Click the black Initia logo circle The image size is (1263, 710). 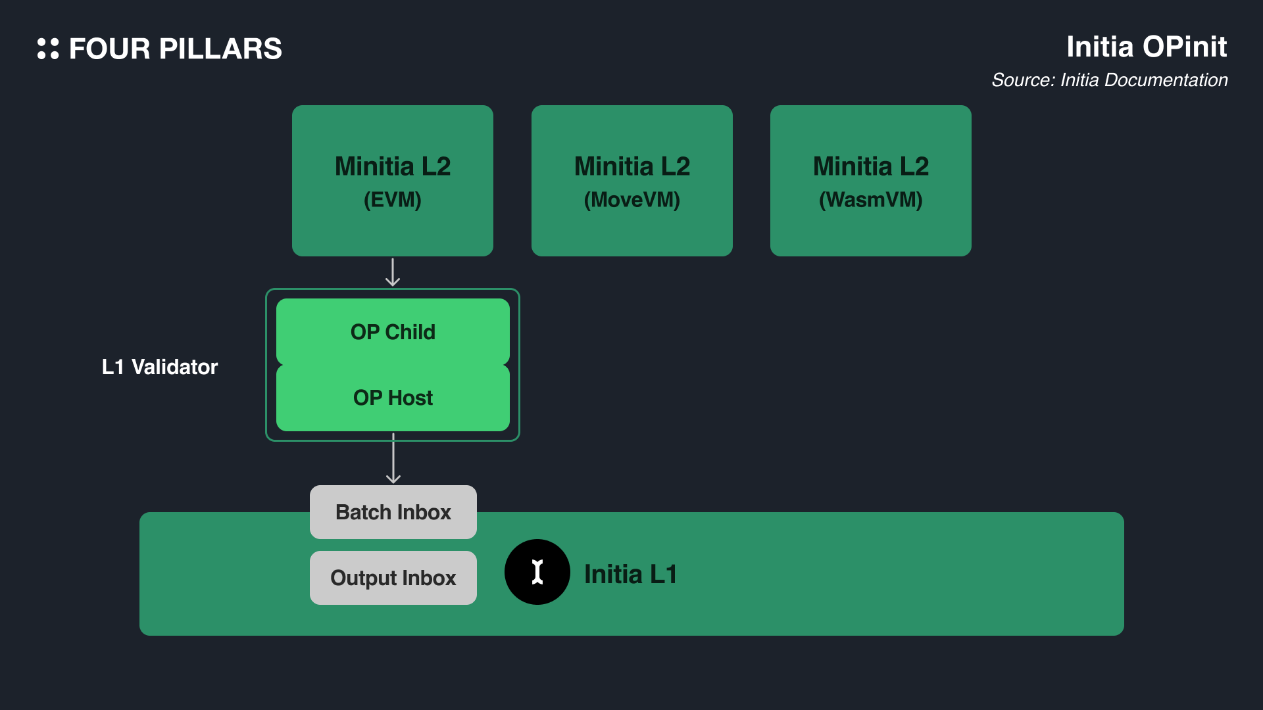[537, 572]
